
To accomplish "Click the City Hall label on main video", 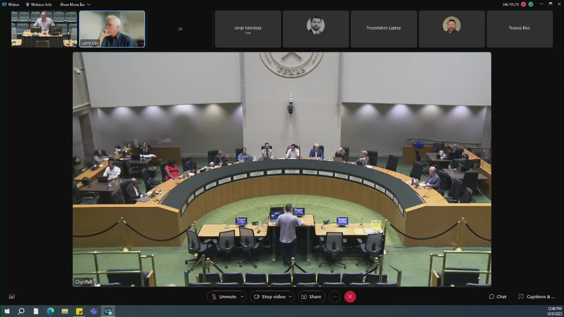I will (x=84, y=282).
